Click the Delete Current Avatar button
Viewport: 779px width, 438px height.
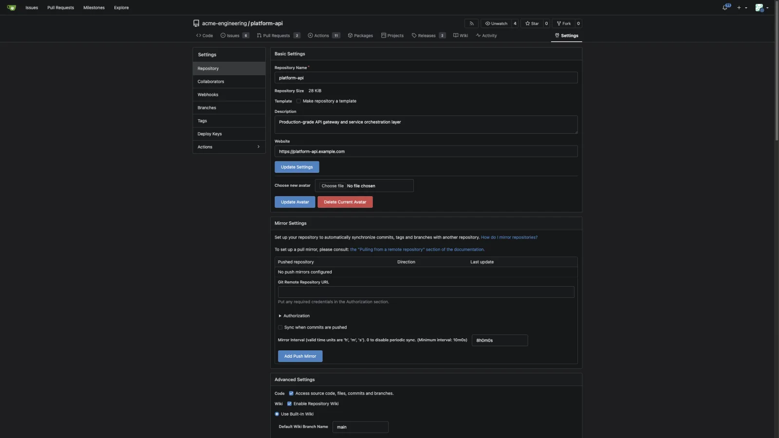click(x=345, y=202)
